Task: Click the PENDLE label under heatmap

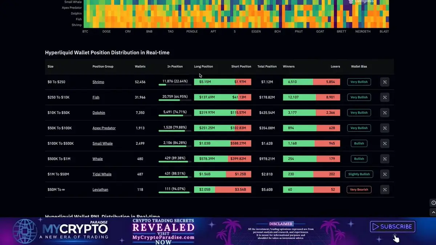Action: [x=192, y=32]
